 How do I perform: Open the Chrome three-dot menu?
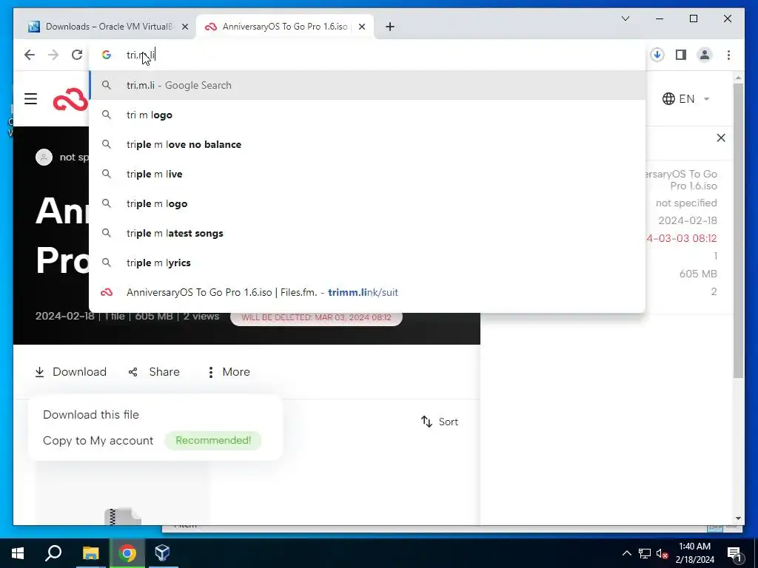pos(728,55)
